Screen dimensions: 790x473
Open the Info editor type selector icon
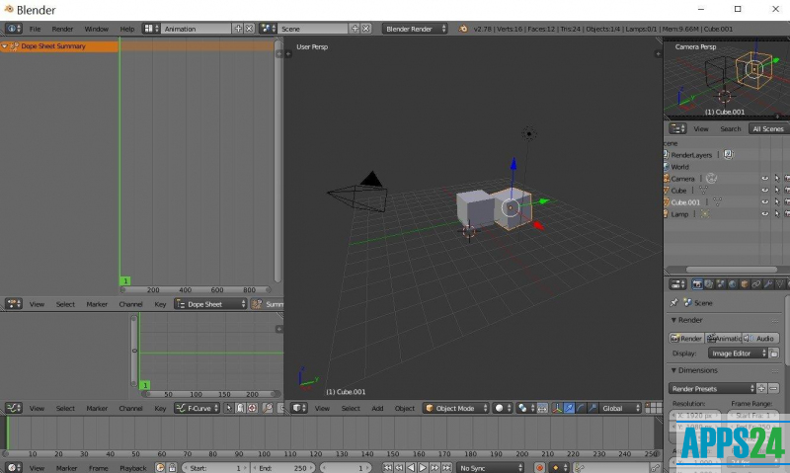click(13, 29)
